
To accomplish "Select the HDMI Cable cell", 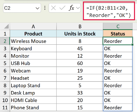I will (33, 100).
